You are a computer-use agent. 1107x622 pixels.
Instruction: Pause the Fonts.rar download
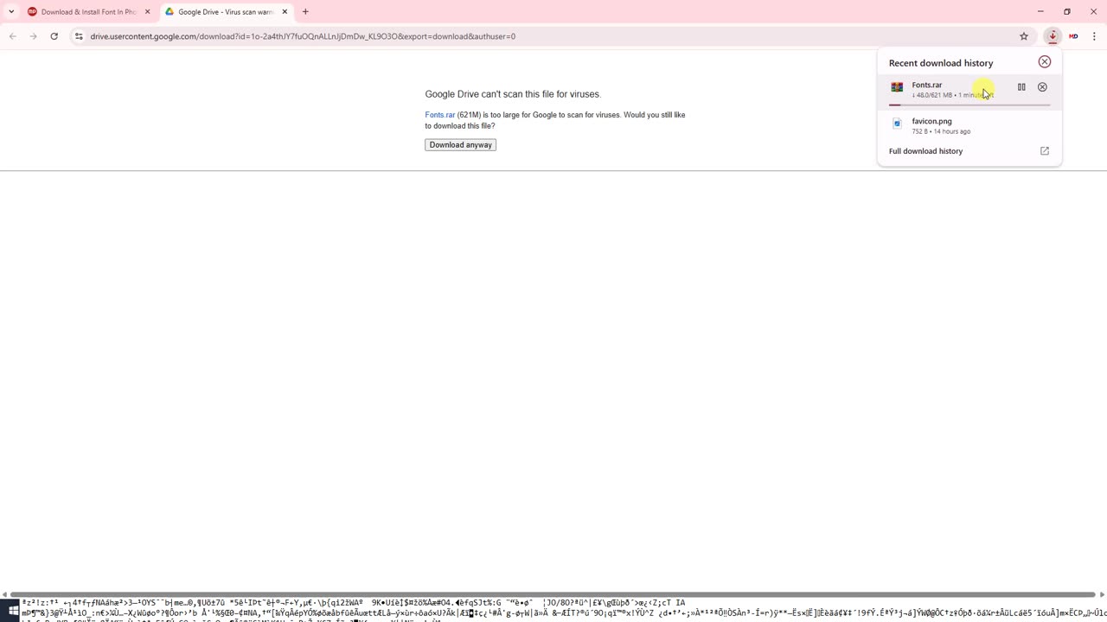(1021, 87)
